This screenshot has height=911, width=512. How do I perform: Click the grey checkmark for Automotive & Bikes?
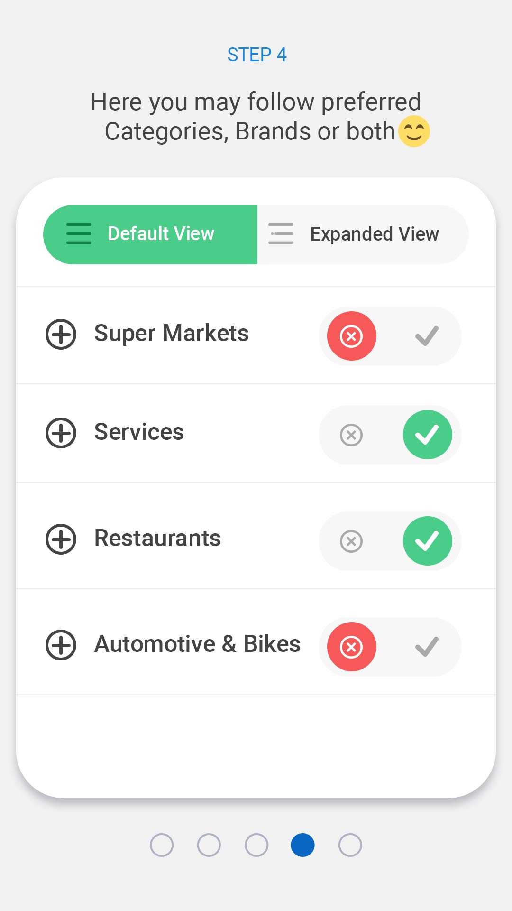point(427,647)
